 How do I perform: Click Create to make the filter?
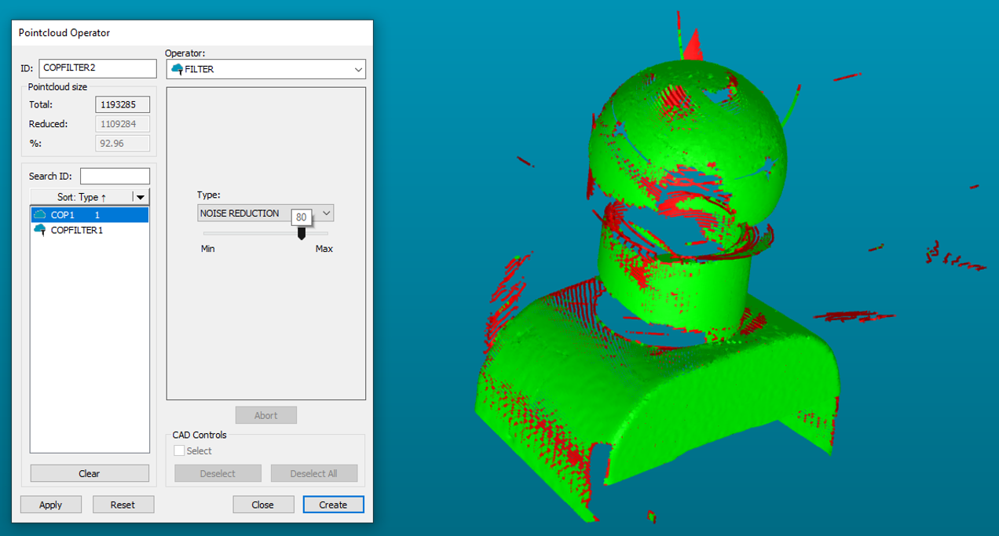coord(333,505)
